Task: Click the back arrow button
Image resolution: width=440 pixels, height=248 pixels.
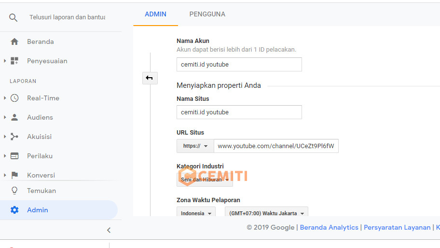Action: 150,78
